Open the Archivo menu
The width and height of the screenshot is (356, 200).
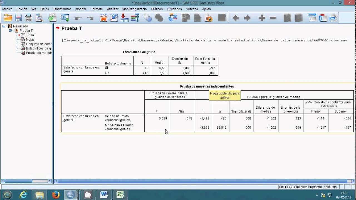pyautogui.click(x=7, y=9)
